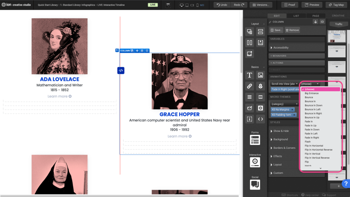Remove the XS Padding 1em micro-theme tag
This screenshot has width=350, height=197.
tap(294, 115)
